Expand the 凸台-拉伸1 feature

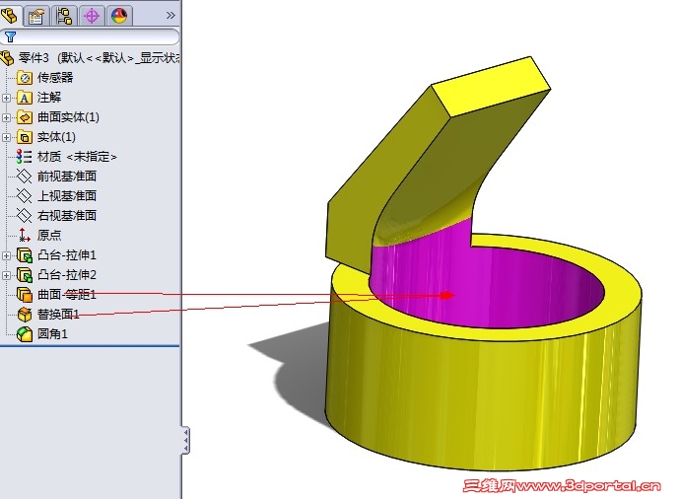6,255
